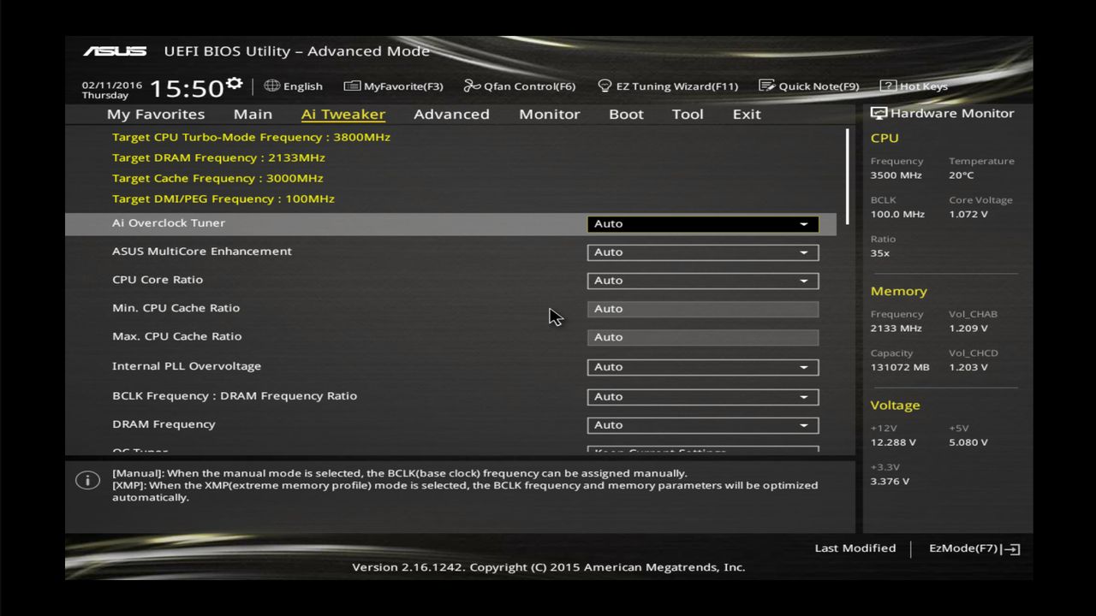Viewport: 1096px width, 616px height.
Task: Click the +3.3V reading 3.376 V
Action: pyautogui.click(x=890, y=481)
